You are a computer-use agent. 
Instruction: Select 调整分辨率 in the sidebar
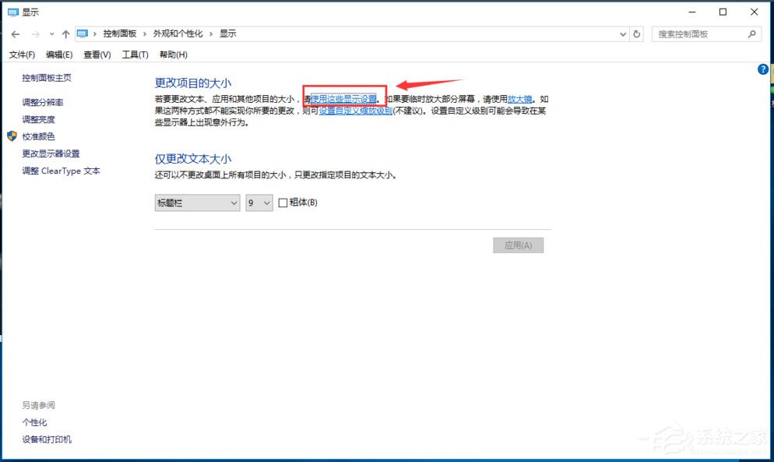[x=44, y=102]
